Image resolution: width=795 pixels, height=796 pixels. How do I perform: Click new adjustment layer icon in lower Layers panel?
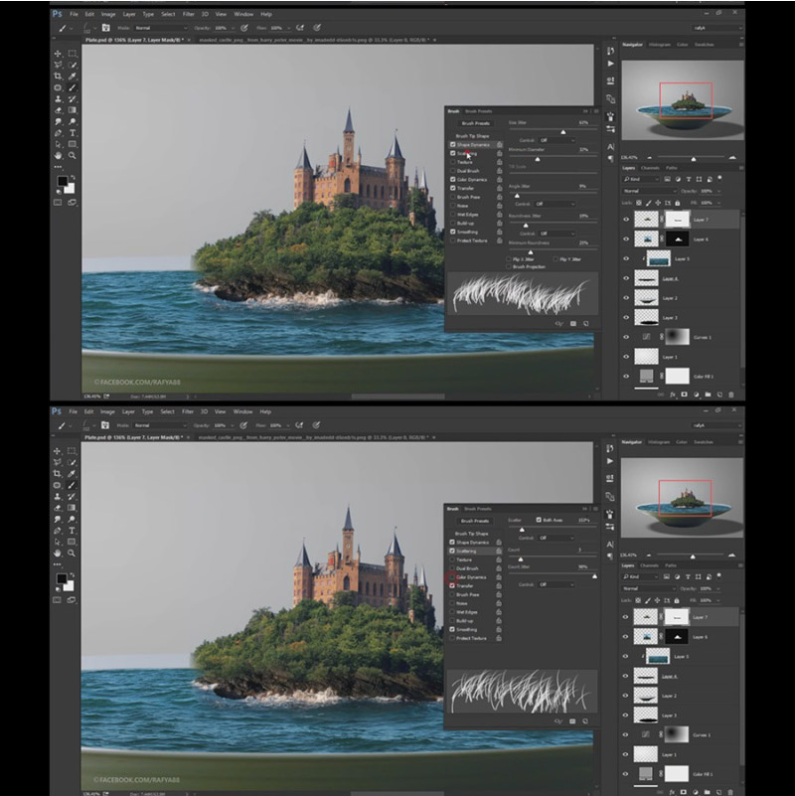point(696,792)
